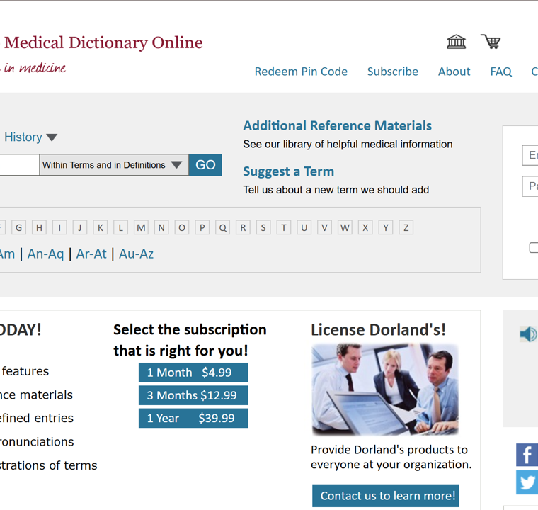Open Within Terms and in Definitions dropdown
This screenshot has width=538, height=510.
point(114,165)
